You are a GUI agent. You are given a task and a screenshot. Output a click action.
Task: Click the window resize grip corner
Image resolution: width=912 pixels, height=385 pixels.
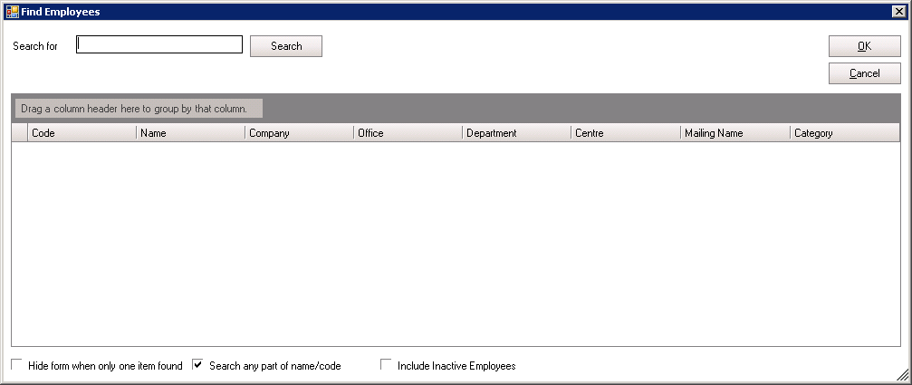click(903, 376)
